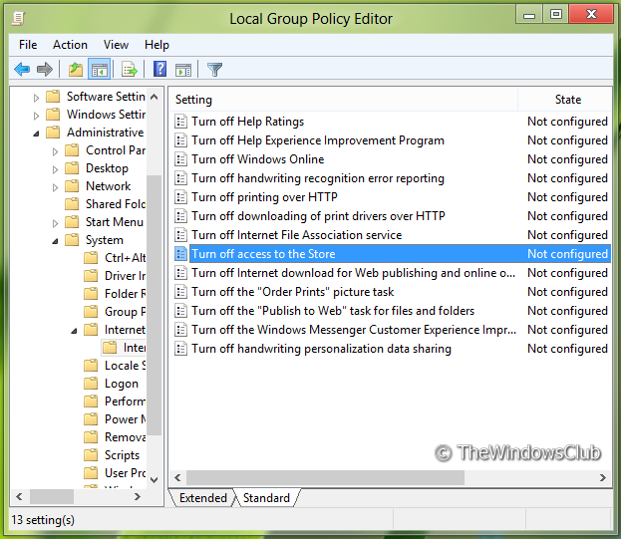Image resolution: width=621 pixels, height=539 pixels.
Task: Click the Desktop folder icon in tree
Action: [72, 168]
